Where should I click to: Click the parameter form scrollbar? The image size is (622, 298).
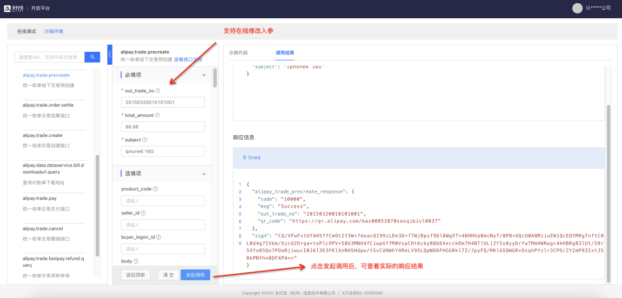click(215, 78)
